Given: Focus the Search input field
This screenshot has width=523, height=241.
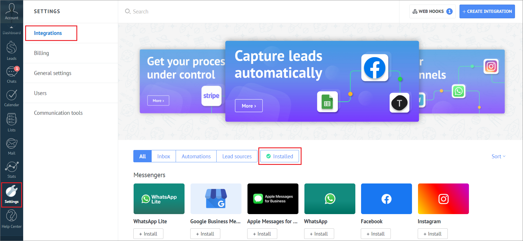Looking at the screenshot, I should point(259,11).
